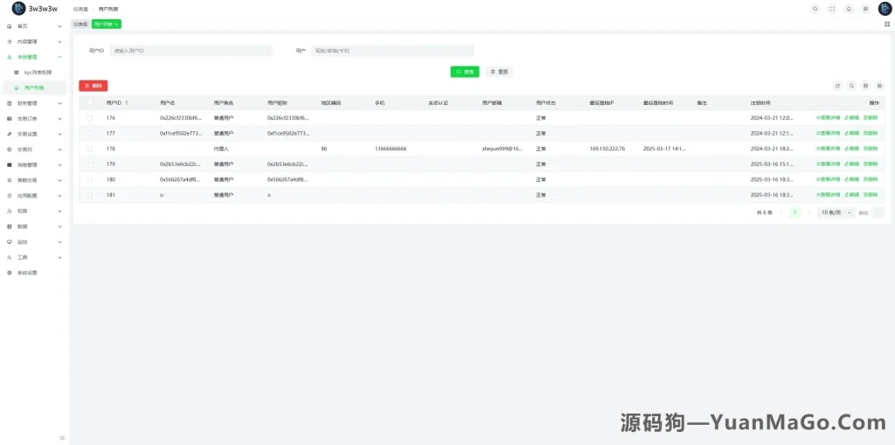Click the grid icon at tab bar right

(x=887, y=24)
